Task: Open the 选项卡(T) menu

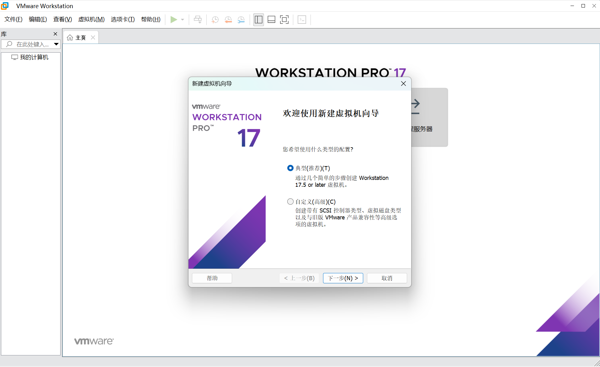Action: pyautogui.click(x=123, y=19)
